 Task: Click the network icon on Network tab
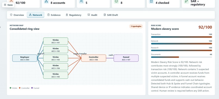coord(30,15)
